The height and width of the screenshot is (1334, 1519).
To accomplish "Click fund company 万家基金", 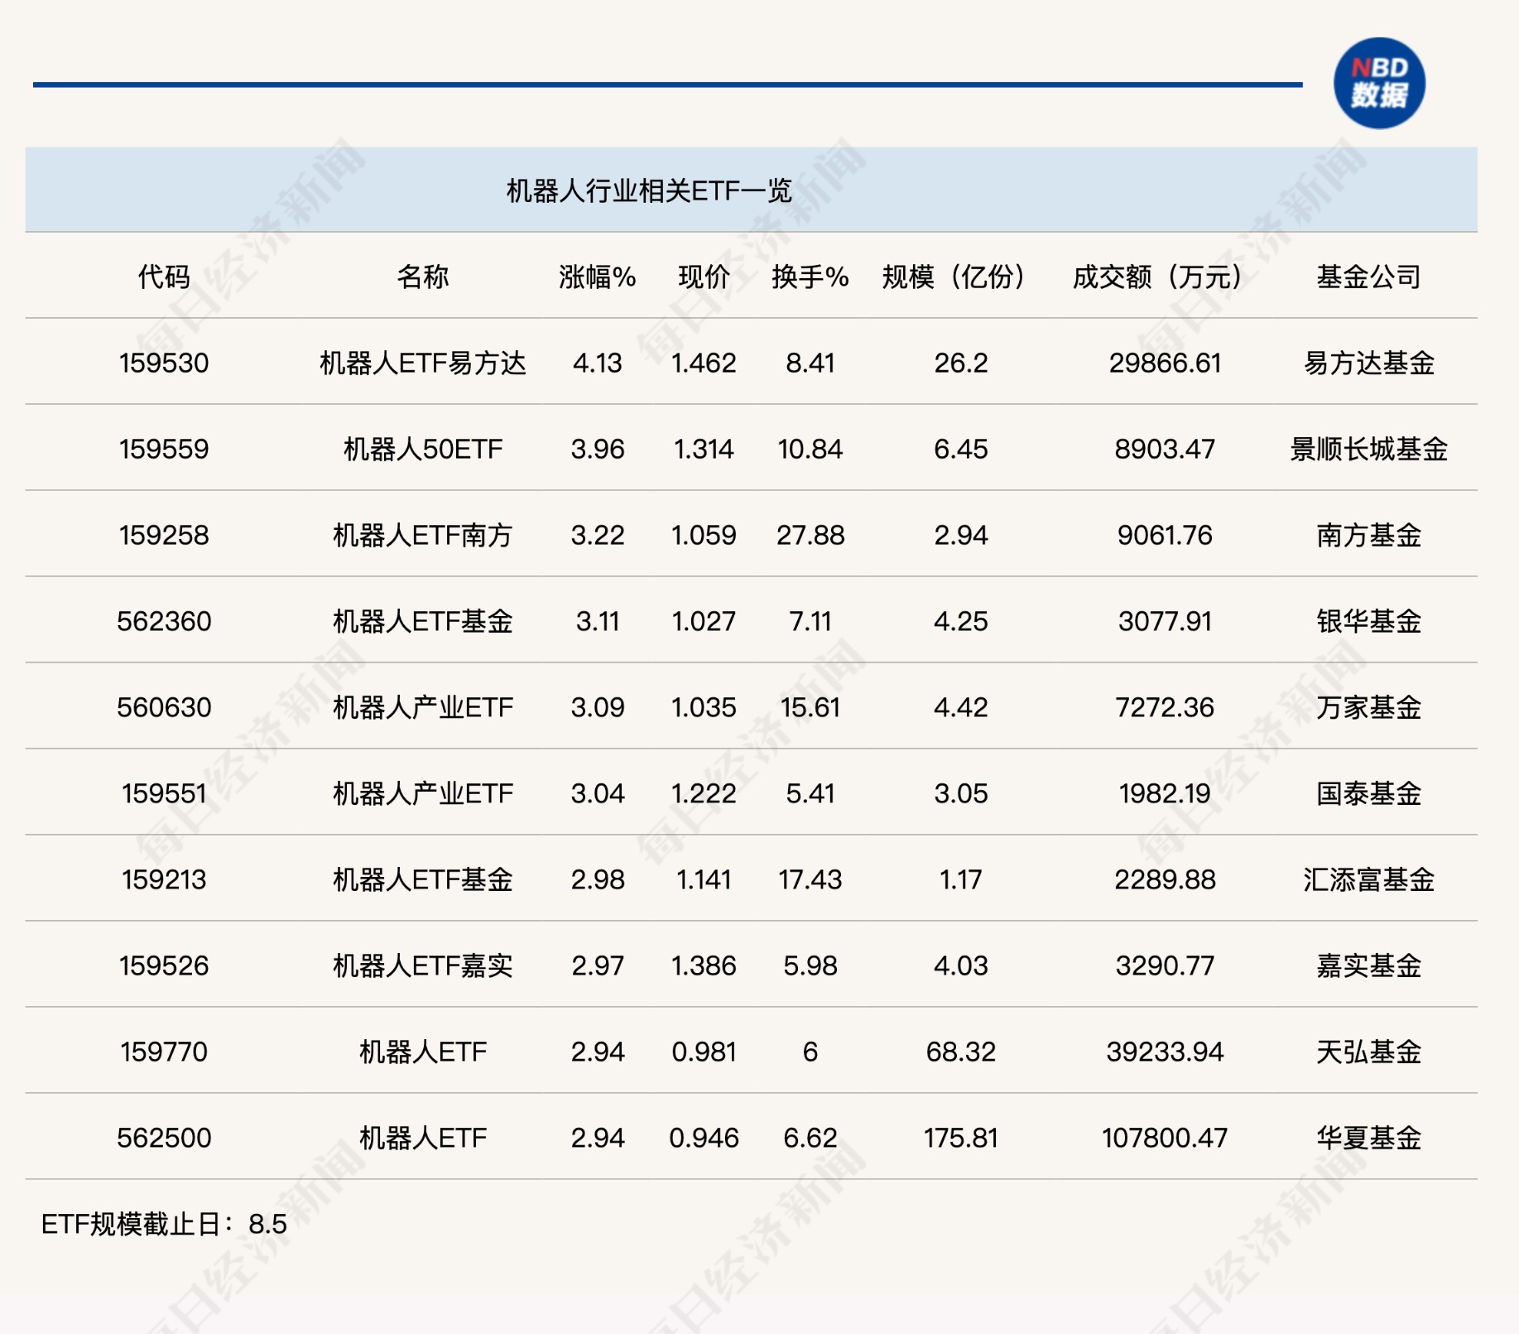I will coord(1368,707).
